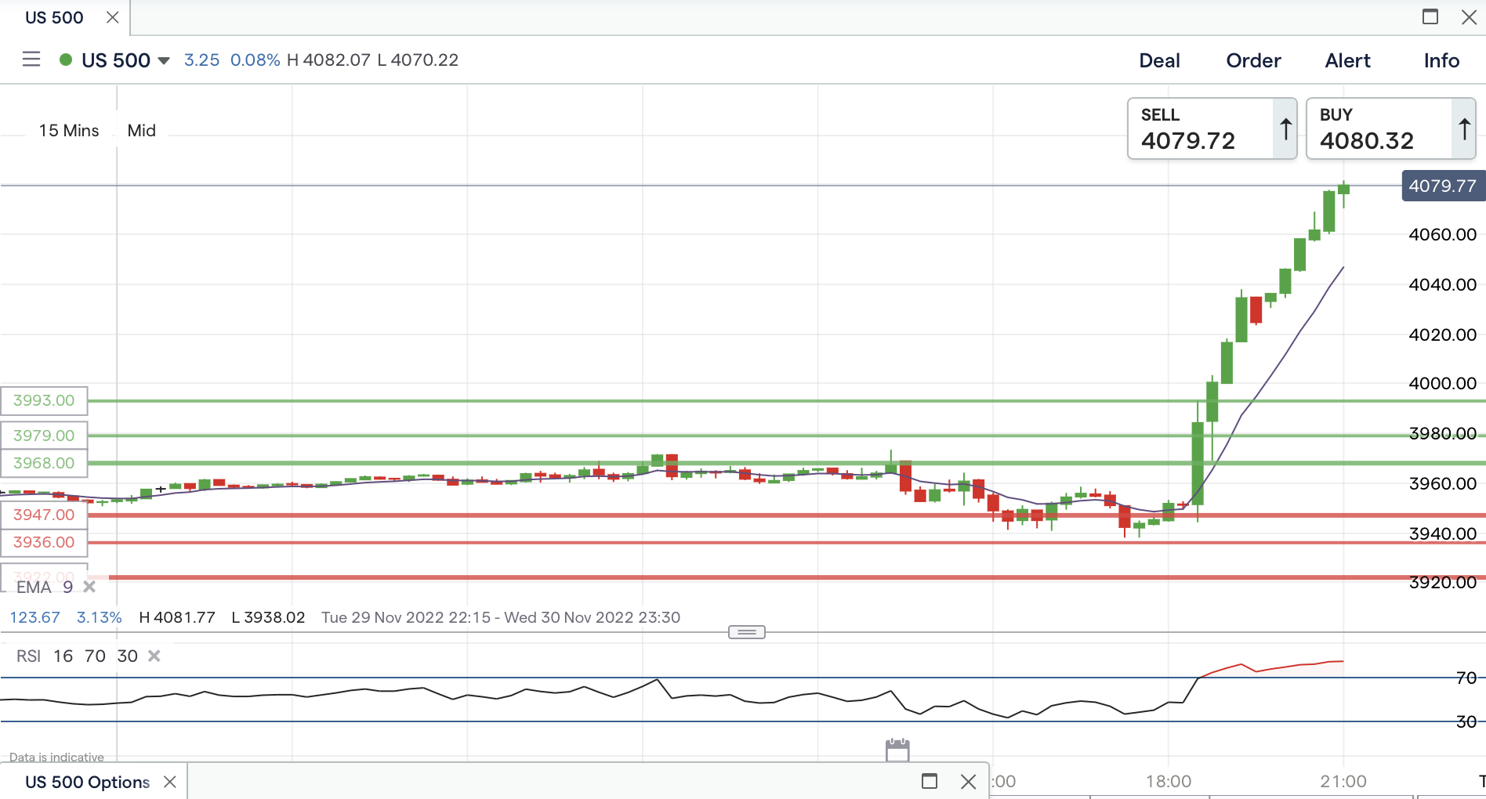Select the 3968.00 level label
The width and height of the screenshot is (1486, 799).
[44, 463]
